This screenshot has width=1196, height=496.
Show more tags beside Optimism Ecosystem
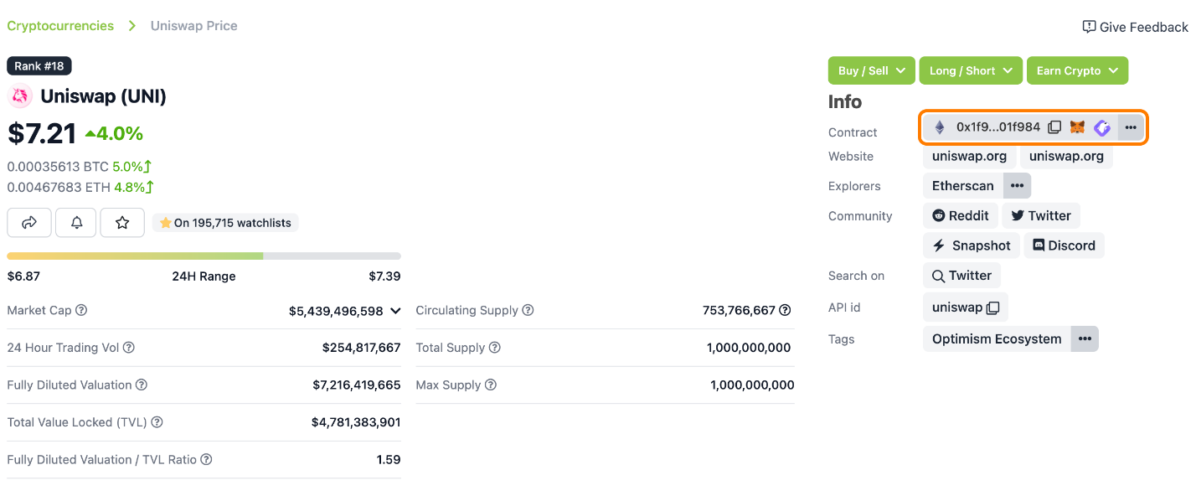tap(1085, 338)
